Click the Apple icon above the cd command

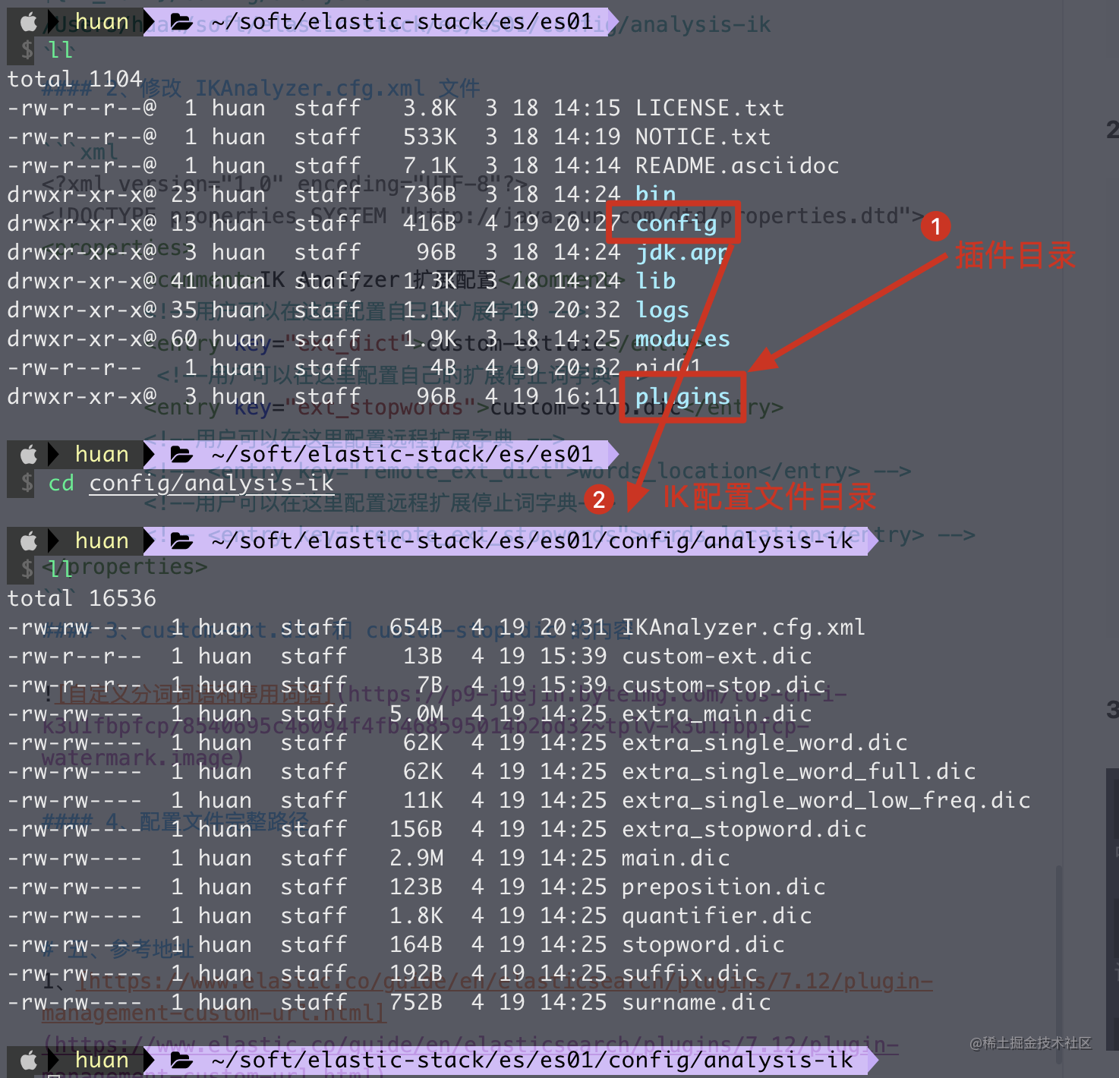(28, 455)
